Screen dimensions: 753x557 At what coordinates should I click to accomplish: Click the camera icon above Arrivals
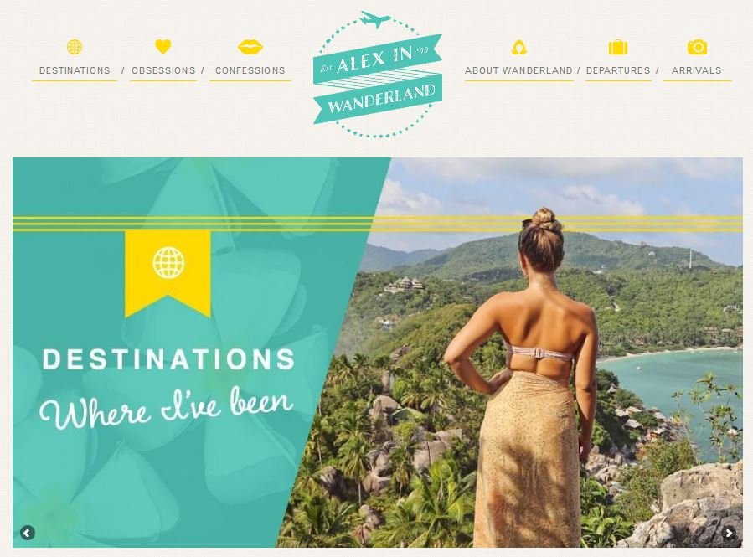(697, 47)
